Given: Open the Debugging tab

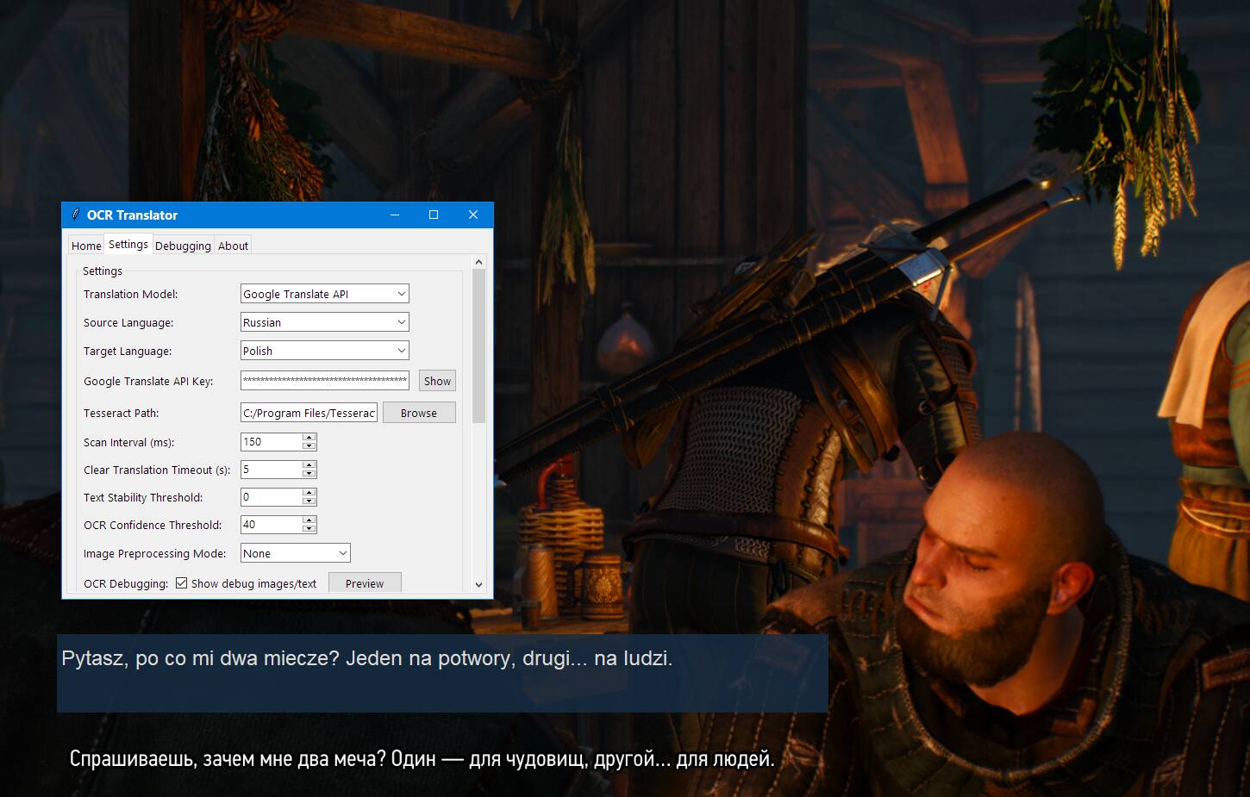Looking at the screenshot, I should point(183,246).
